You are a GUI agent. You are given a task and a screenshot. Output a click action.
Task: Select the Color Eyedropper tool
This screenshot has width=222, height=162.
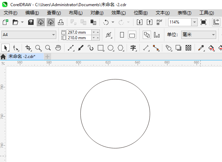click(x=201, y=48)
